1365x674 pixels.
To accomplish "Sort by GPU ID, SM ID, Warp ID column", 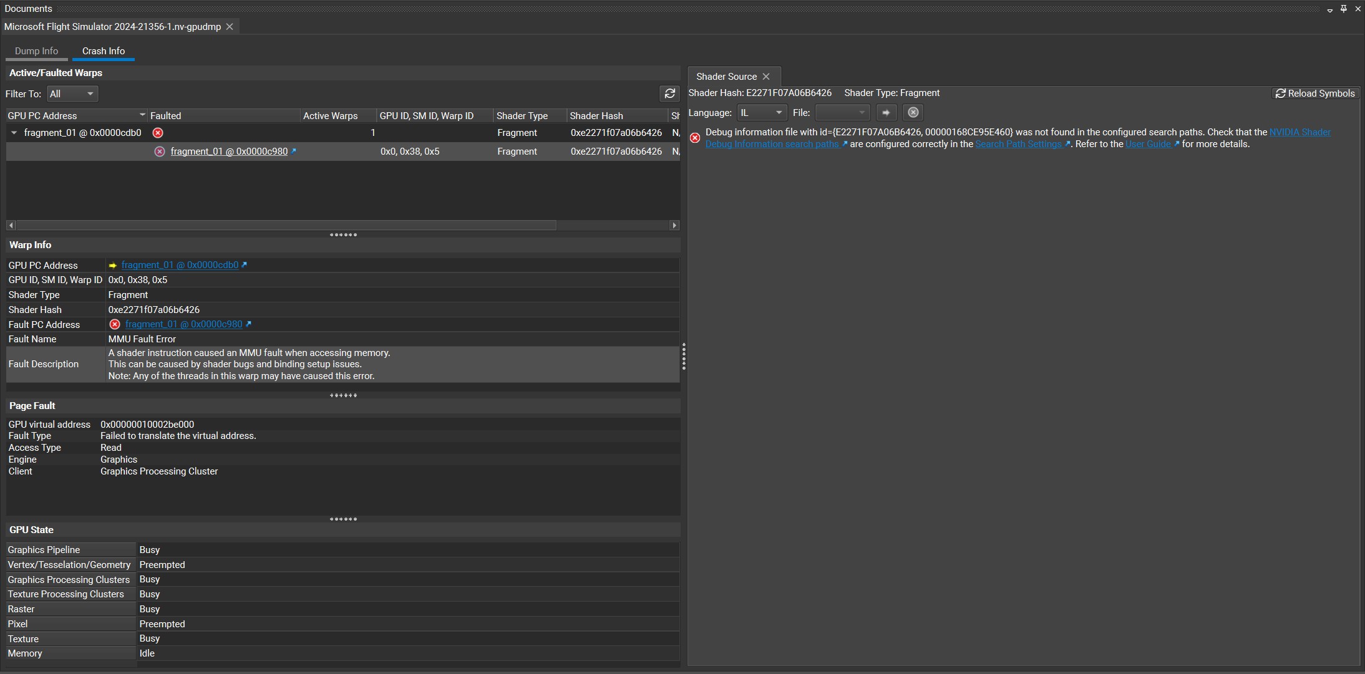I will click(435, 116).
